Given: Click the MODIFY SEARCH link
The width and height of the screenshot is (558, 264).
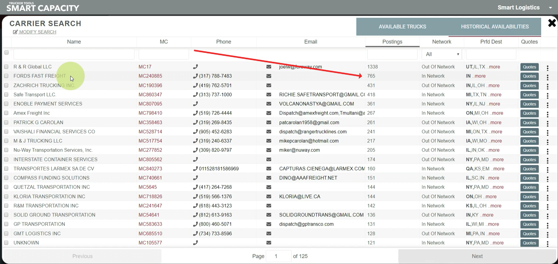Looking at the screenshot, I should coord(35,32).
